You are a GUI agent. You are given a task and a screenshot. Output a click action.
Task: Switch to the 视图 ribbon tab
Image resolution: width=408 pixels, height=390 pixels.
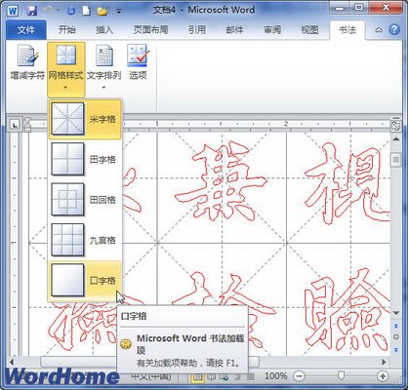(x=309, y=30)
